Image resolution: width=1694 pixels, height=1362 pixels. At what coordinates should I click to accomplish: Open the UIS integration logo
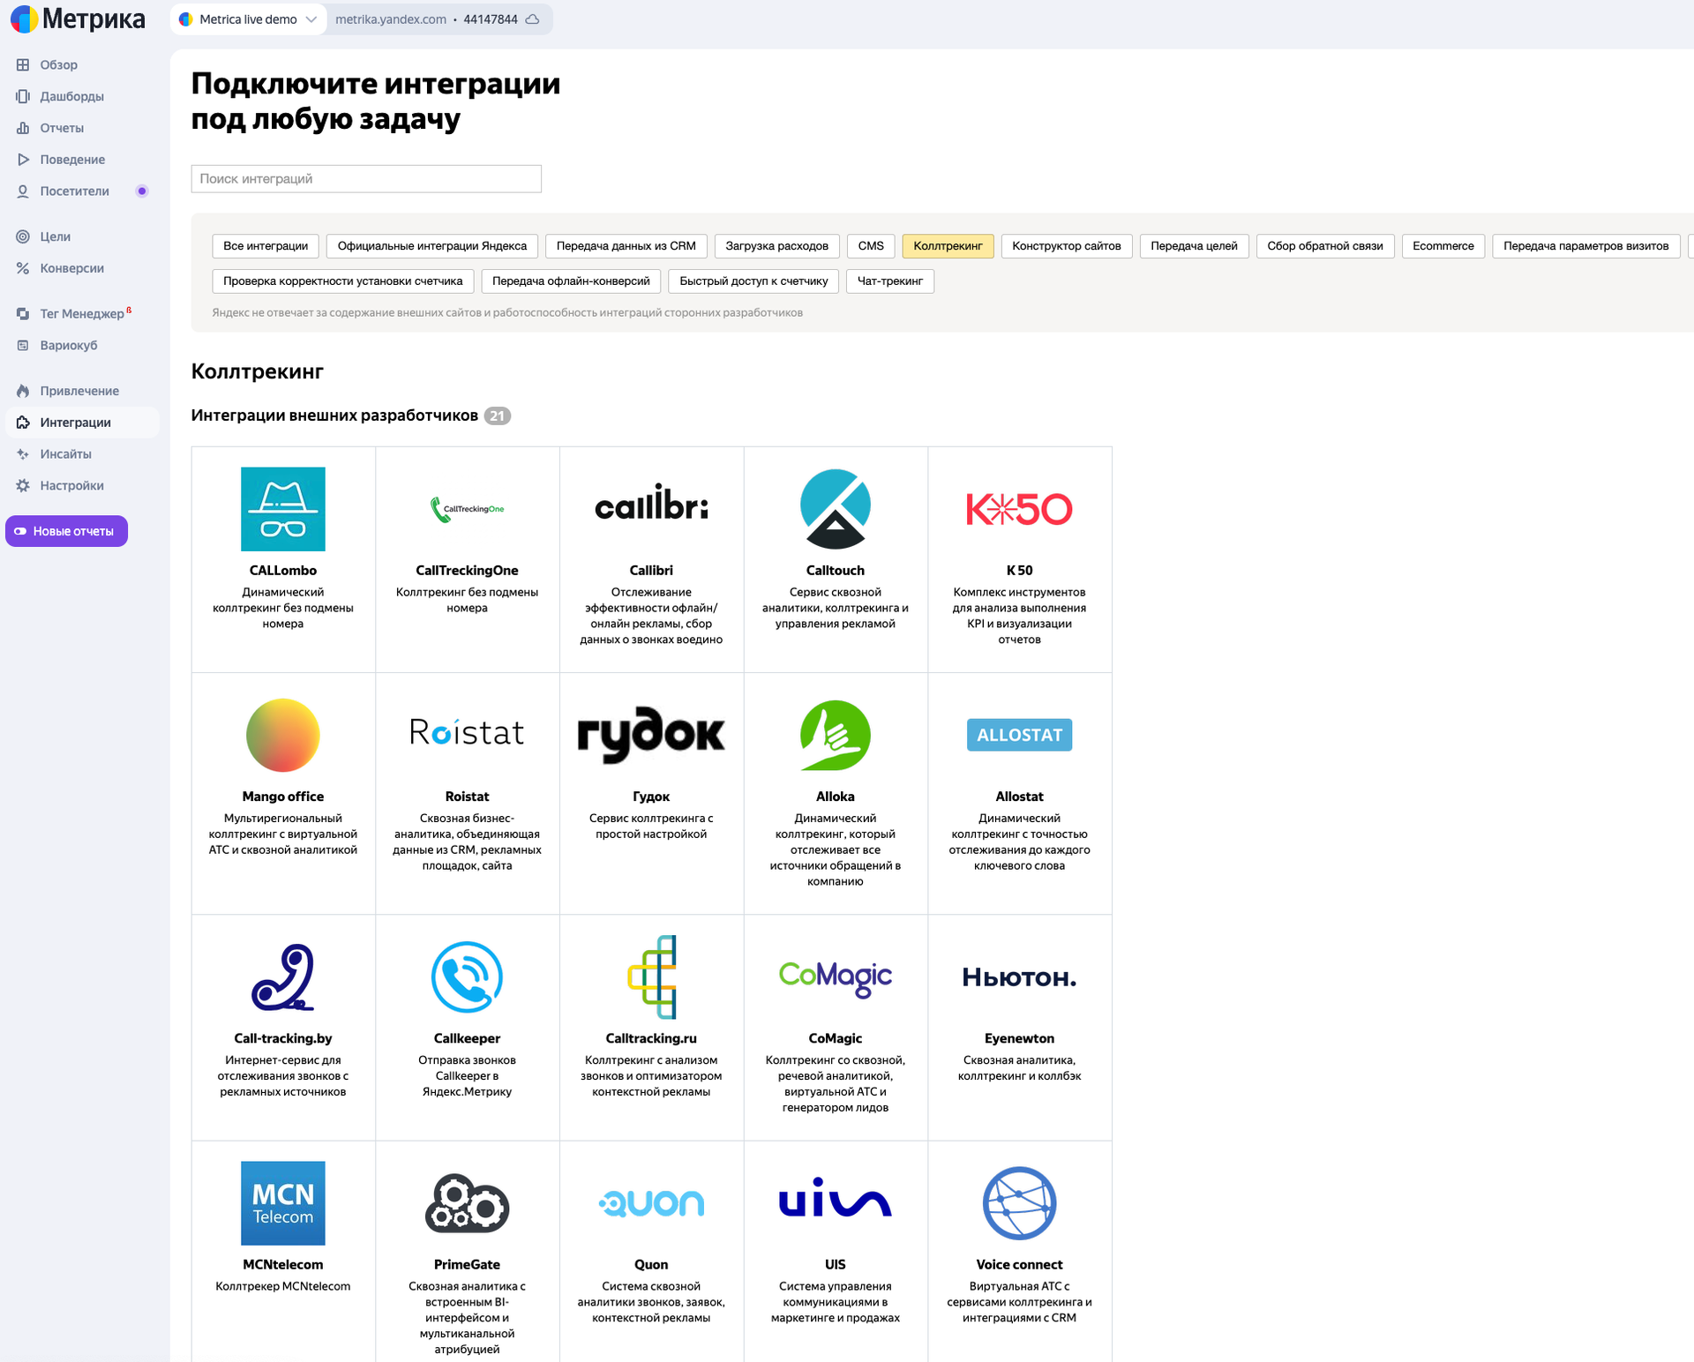[836, 1198]
